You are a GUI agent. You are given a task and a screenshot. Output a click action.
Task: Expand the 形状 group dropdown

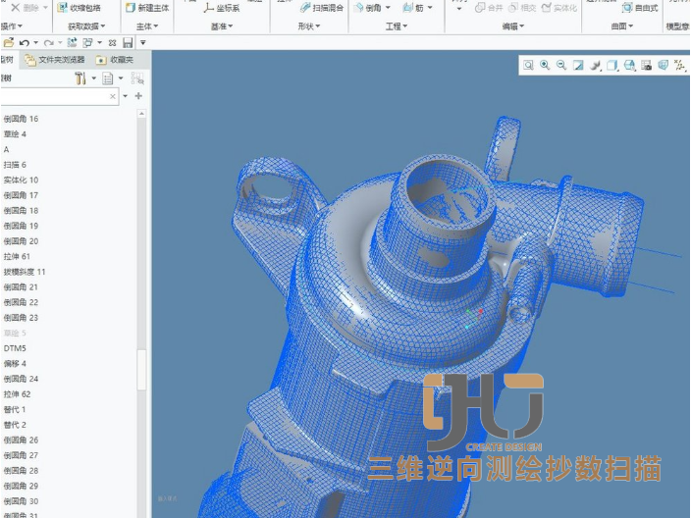pyautogui.click(x=308, y=26)
